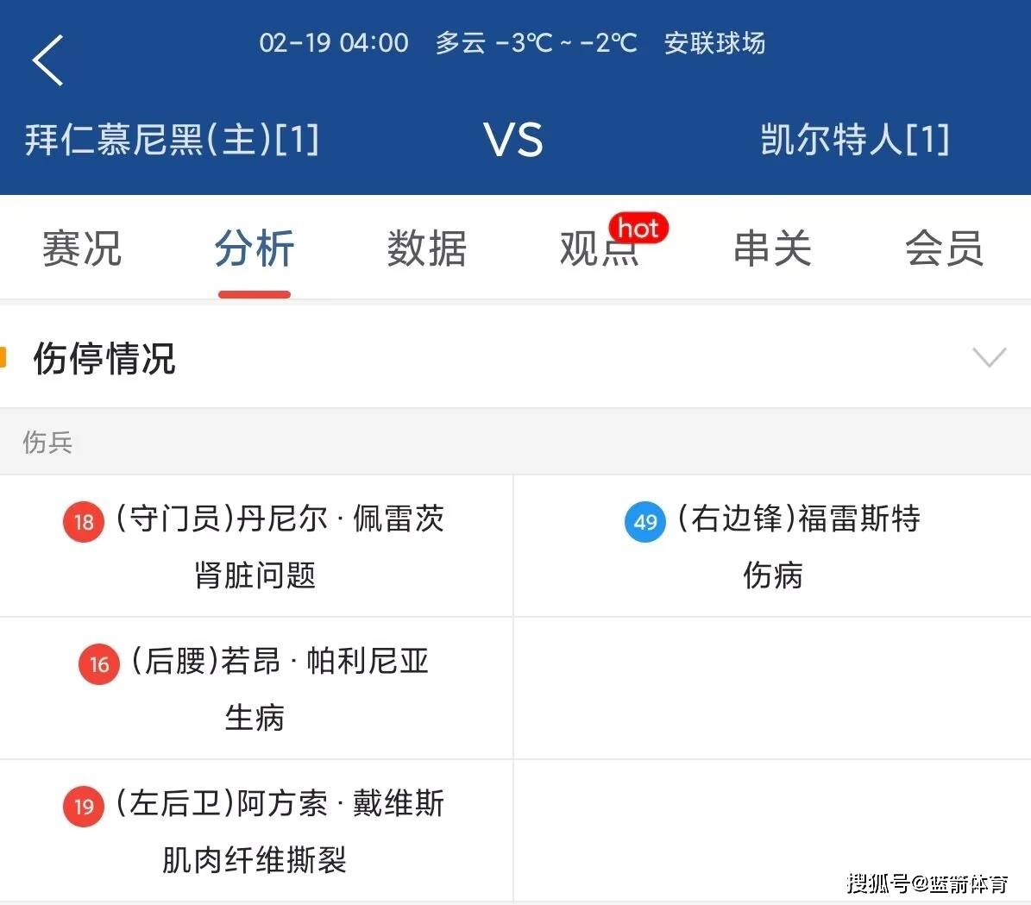
Task: Open the 伤兵 section header
Action: coord(47,443)
